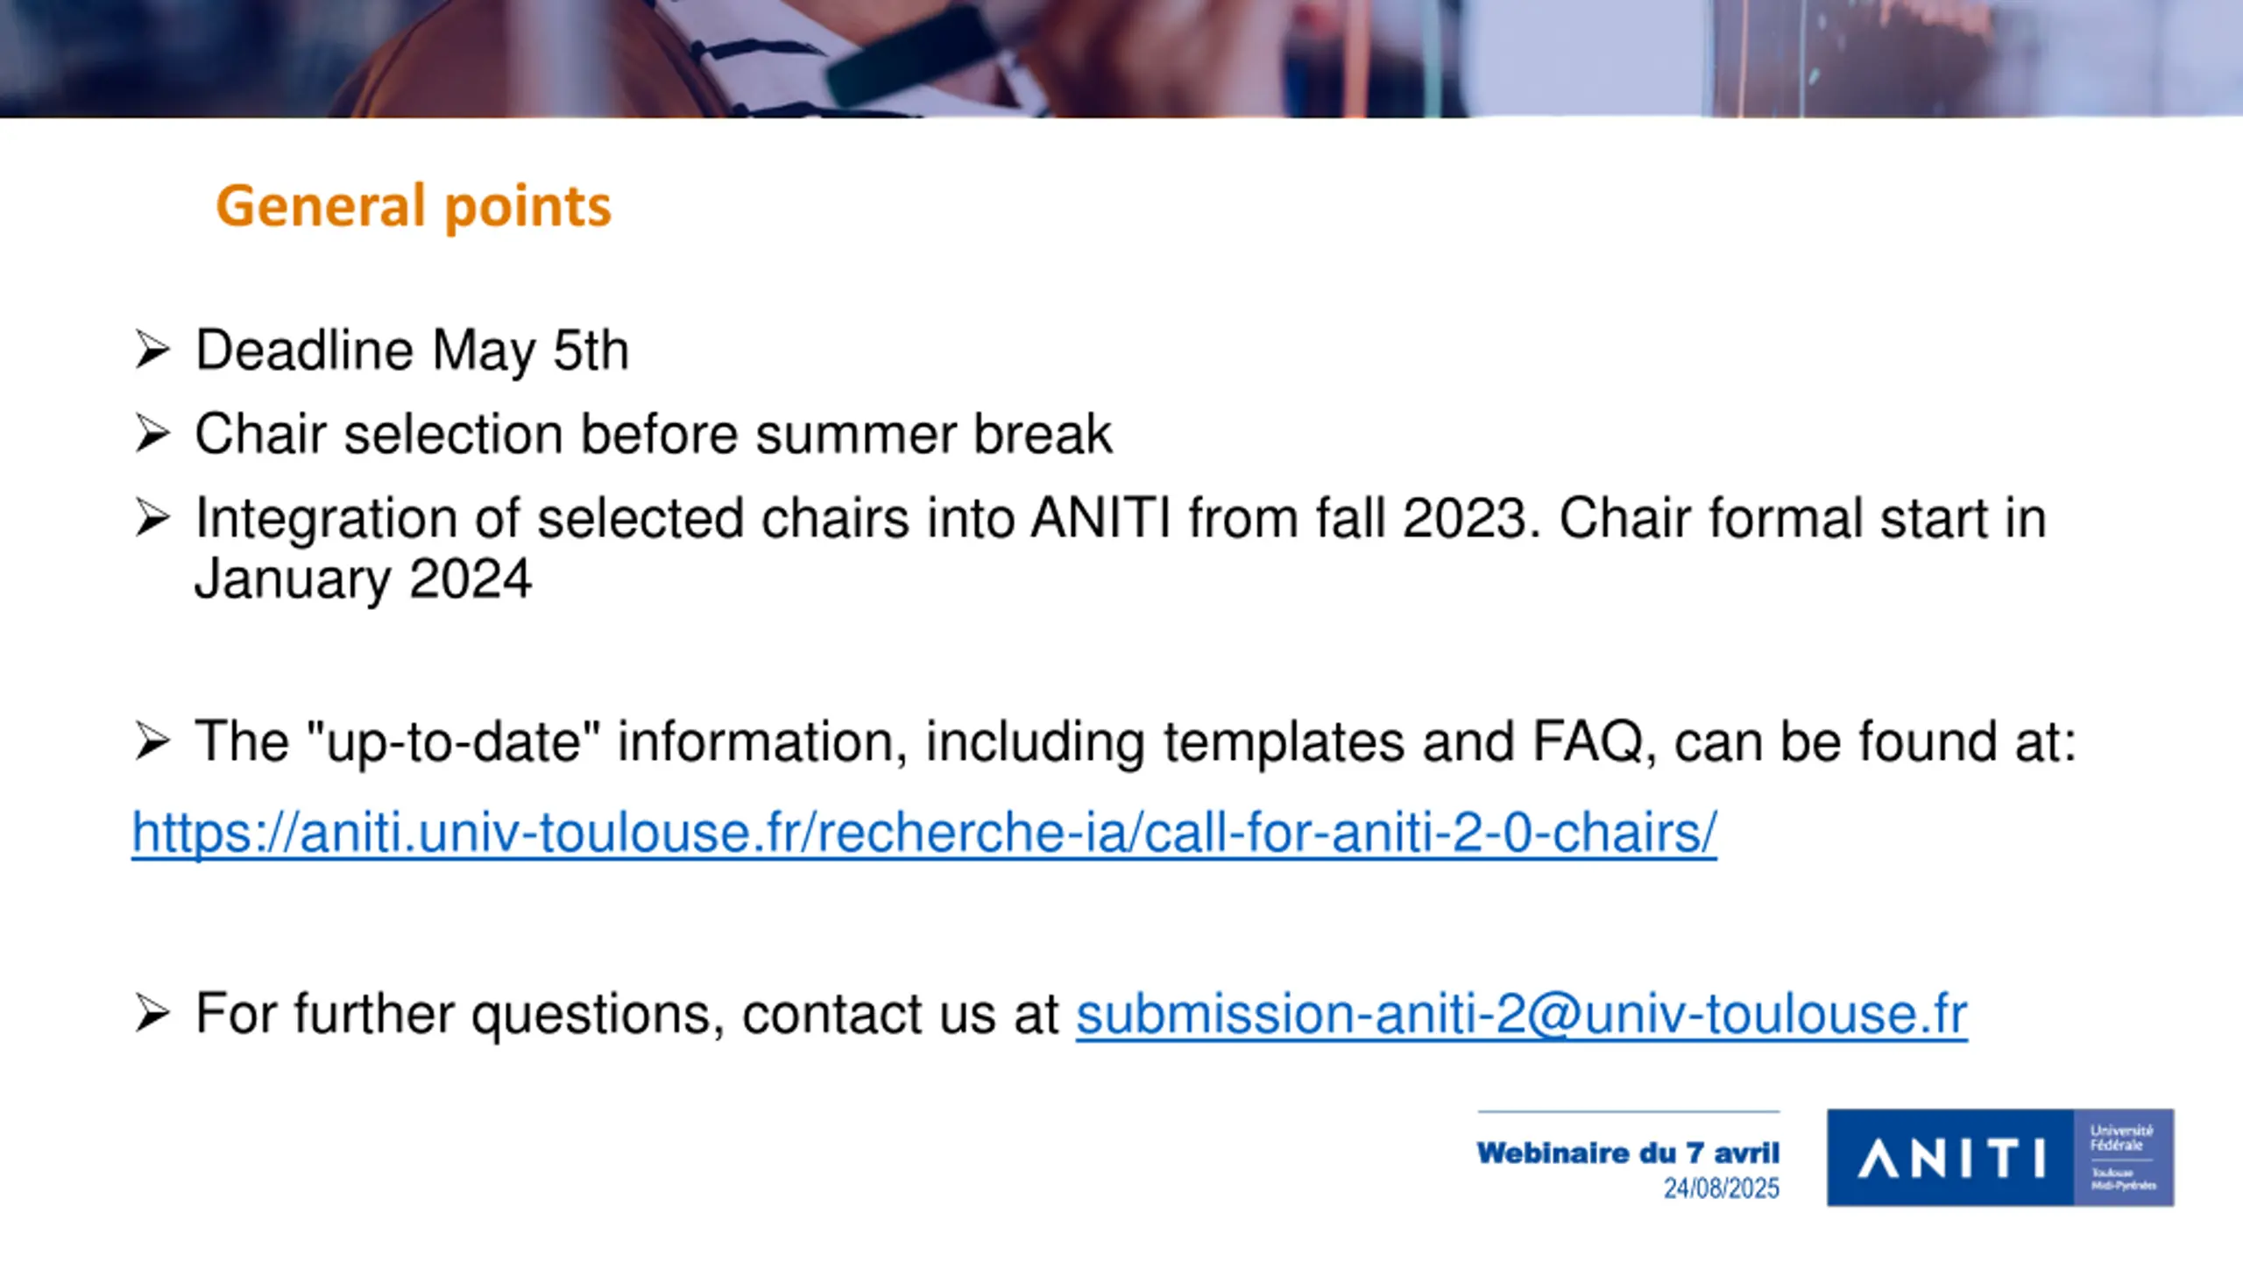Click the arrow bullet beside Deadline May 5th
The image size is (2243, 1262).
click(x=152, y=351)
